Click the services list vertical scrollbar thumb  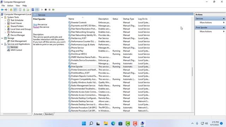coord(192,72)
